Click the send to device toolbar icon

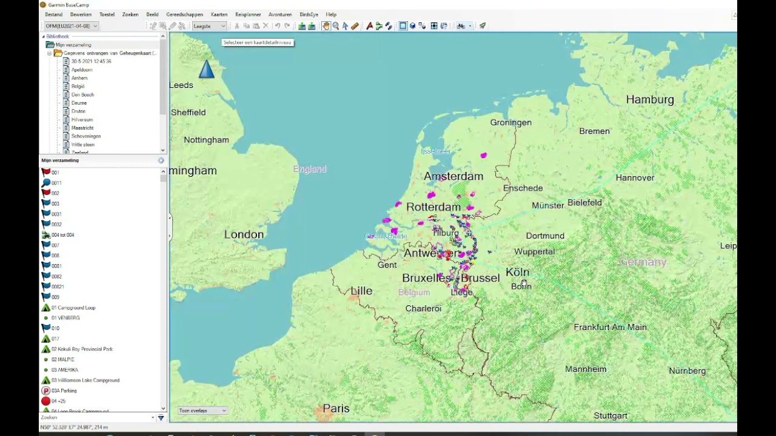point(302,26)
